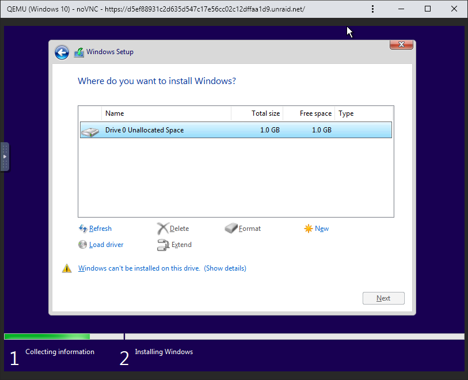Click the 1.0 GB total size cell
This screenshot has width=468, height=380.
click(270, 130)
